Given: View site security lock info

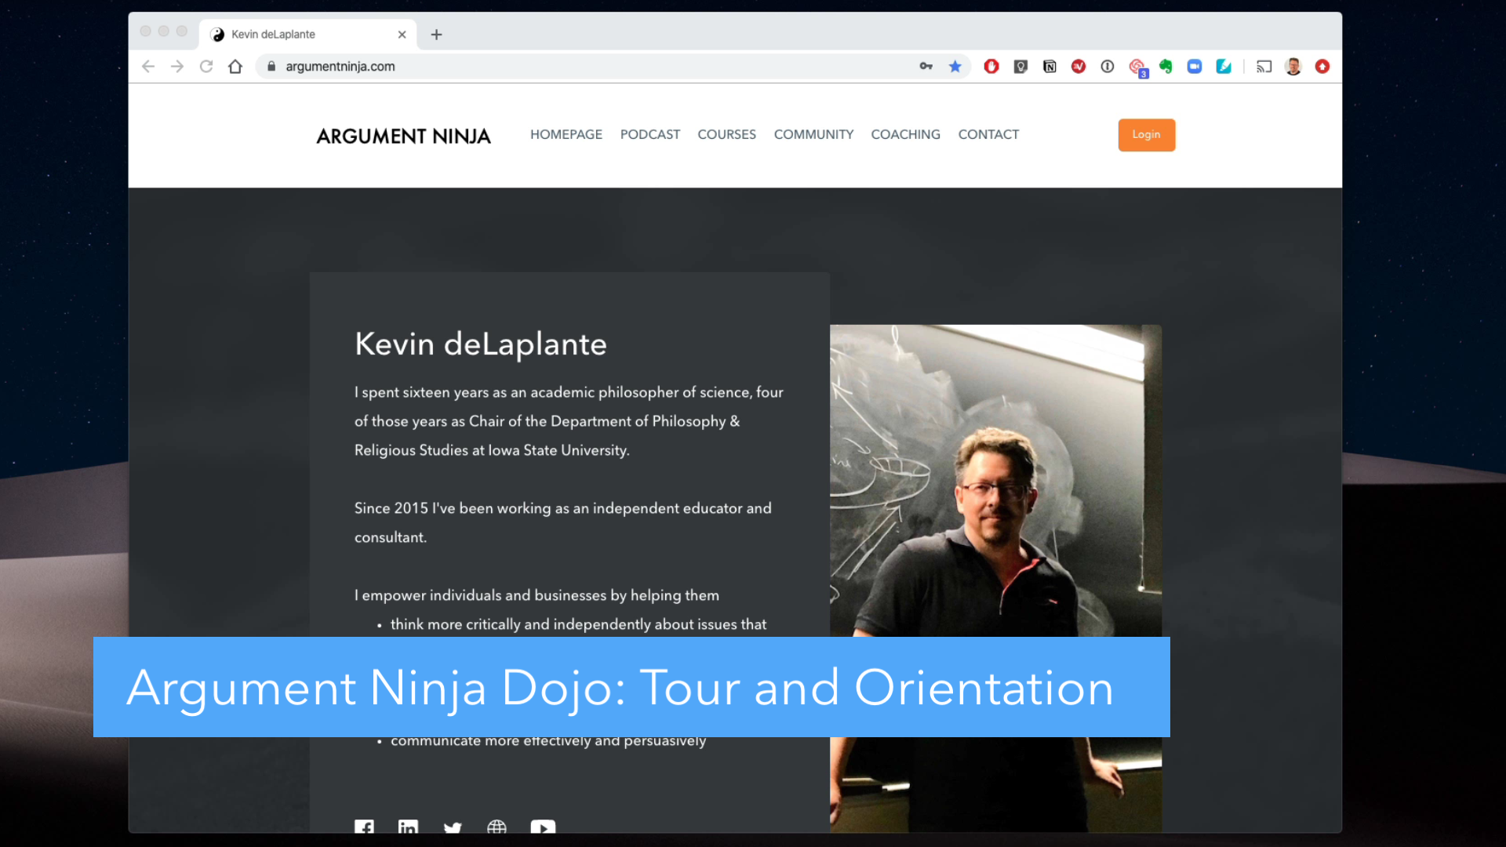Looking at the screenshot, I should (x=271, y=67).
